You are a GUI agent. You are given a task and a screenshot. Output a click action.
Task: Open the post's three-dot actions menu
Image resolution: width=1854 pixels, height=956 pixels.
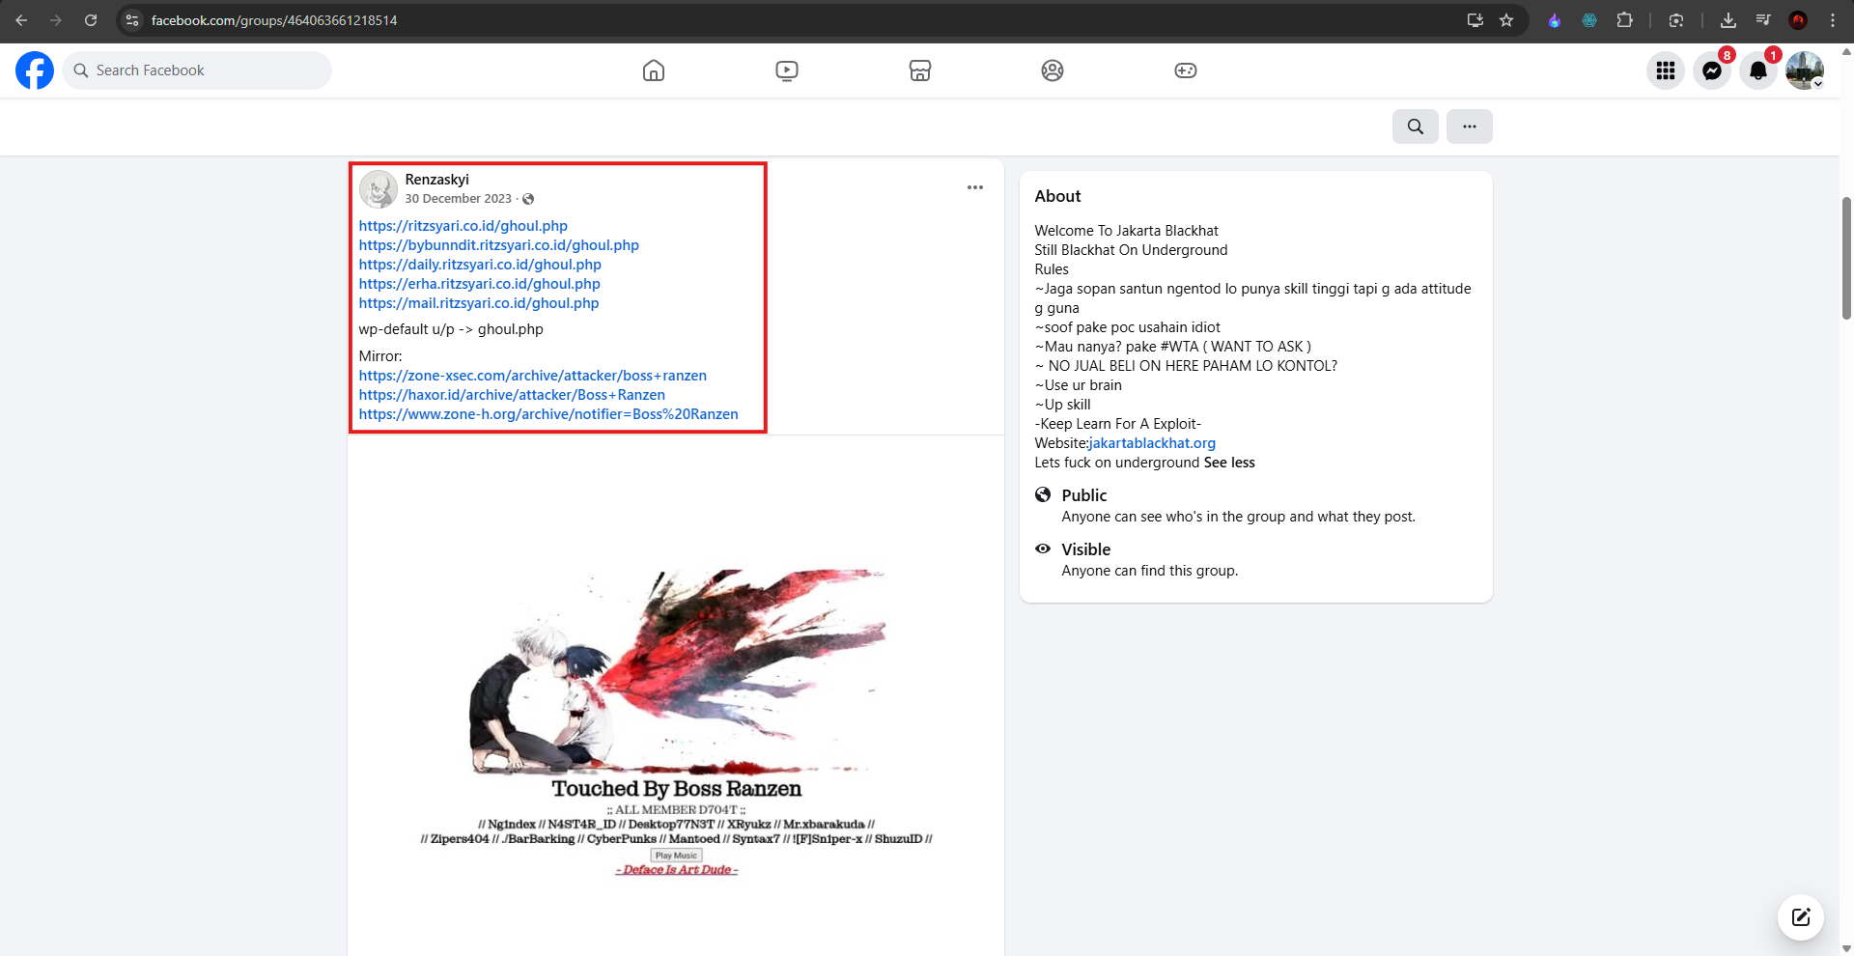[975, 187]
